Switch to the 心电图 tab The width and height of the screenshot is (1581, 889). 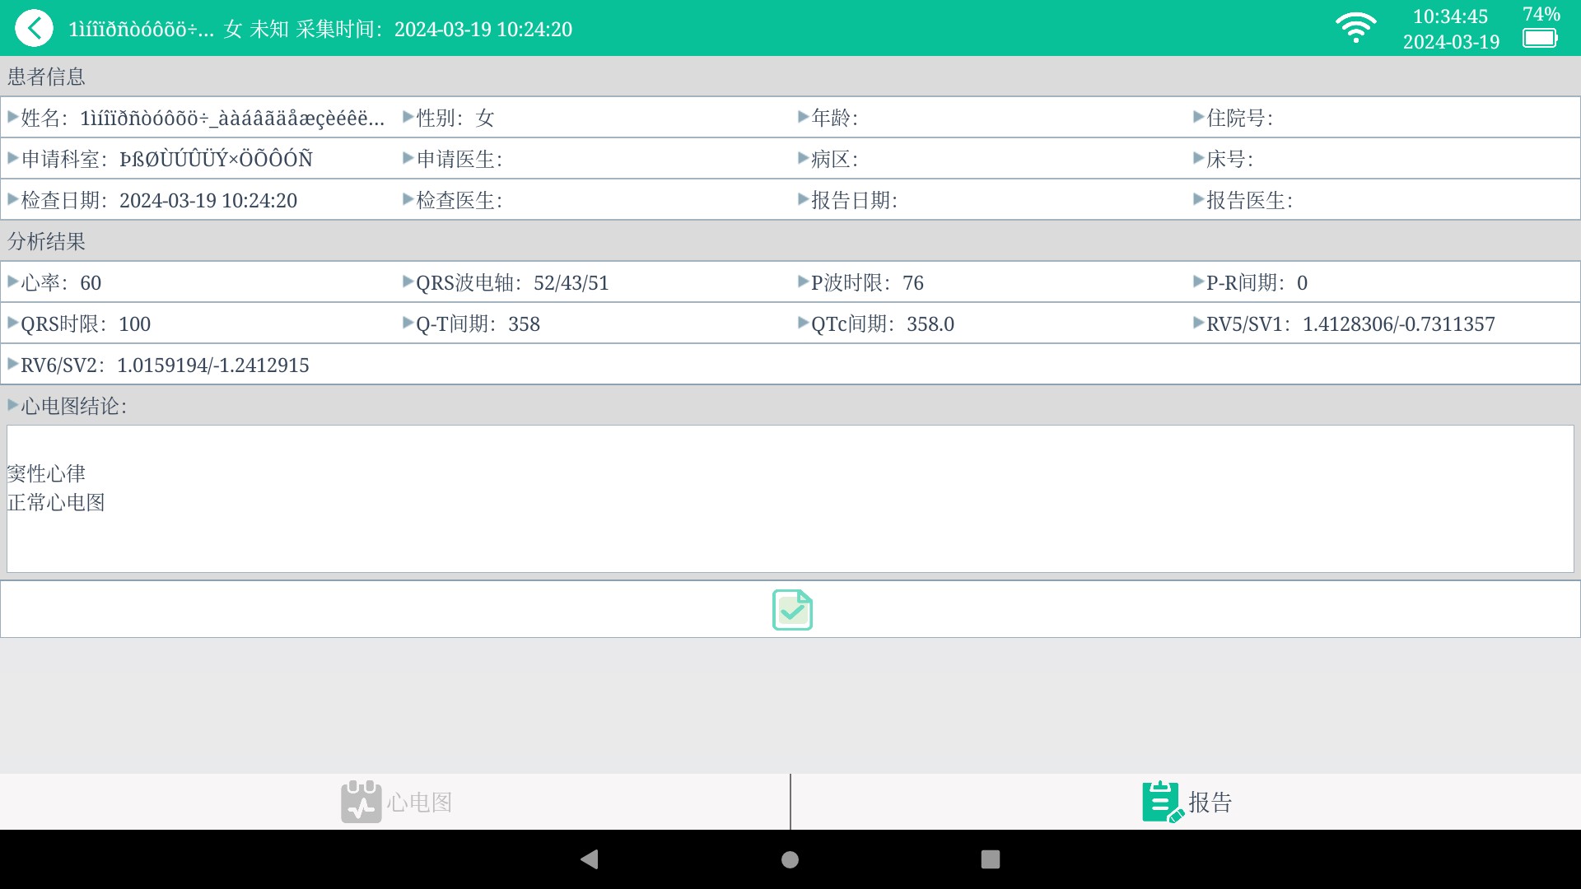click(x=419, y=802)
